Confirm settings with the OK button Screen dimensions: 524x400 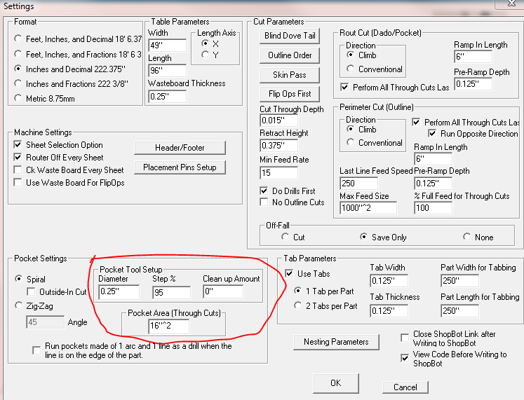(336, 383)
